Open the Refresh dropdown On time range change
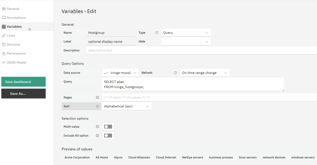The image size is (317, 165). pos(205,73)
